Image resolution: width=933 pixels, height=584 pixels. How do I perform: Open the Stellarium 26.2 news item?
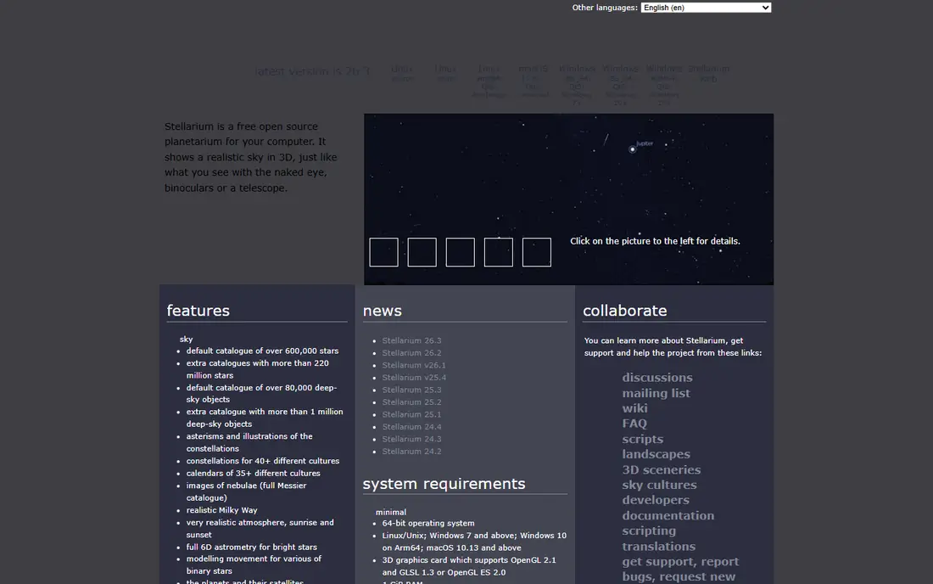pos(411,353)
